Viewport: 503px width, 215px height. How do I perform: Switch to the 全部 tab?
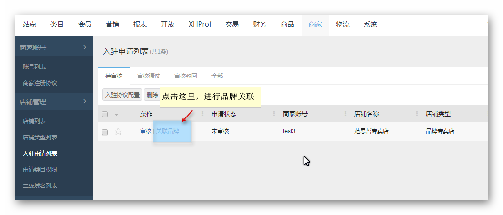[217, 76]
